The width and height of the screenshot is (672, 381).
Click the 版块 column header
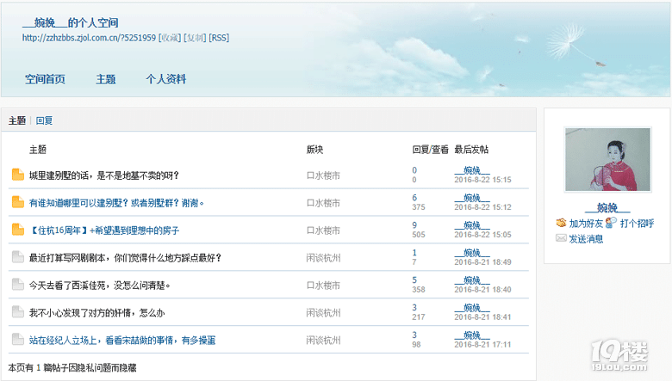pos(315,150)
